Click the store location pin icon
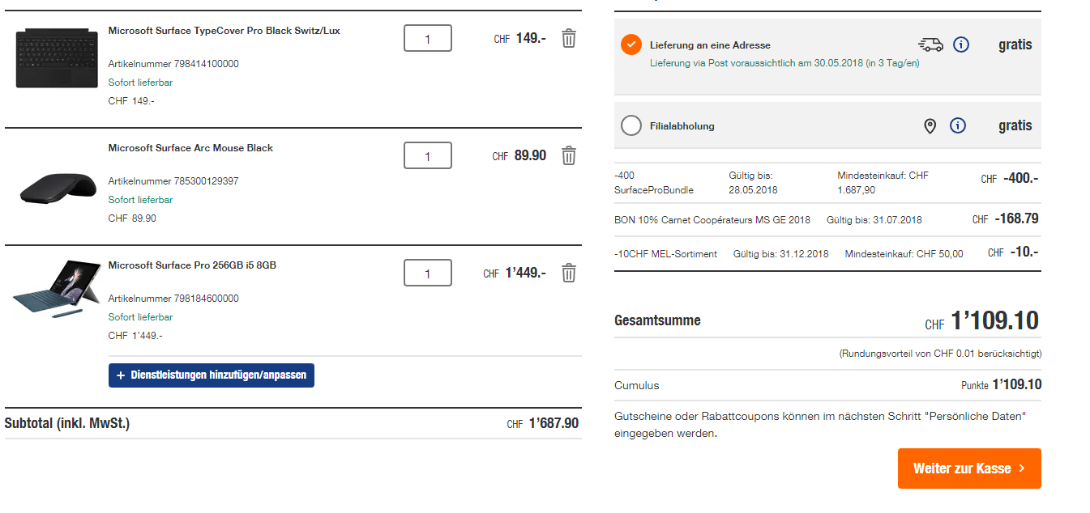1090x513 pixels. [x=930, y=125]
